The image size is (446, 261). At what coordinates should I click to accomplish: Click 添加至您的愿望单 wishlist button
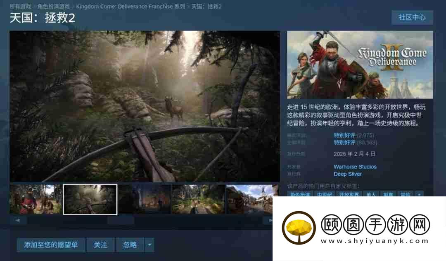51,245
